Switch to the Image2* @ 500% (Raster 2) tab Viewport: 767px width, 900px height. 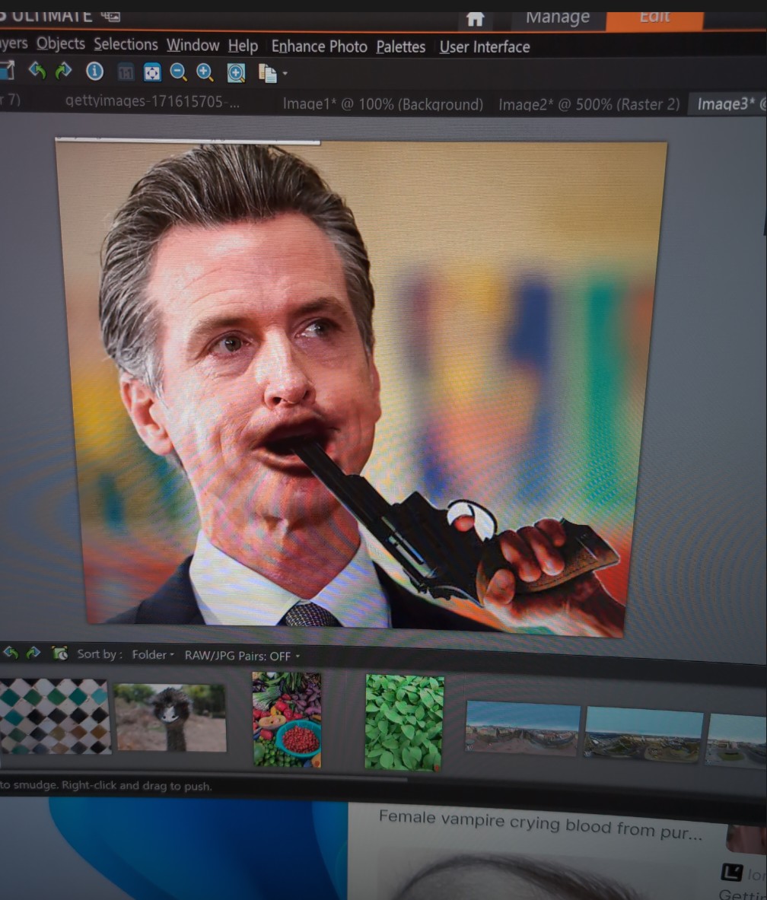pyautogui.click(x=589, y=104)
